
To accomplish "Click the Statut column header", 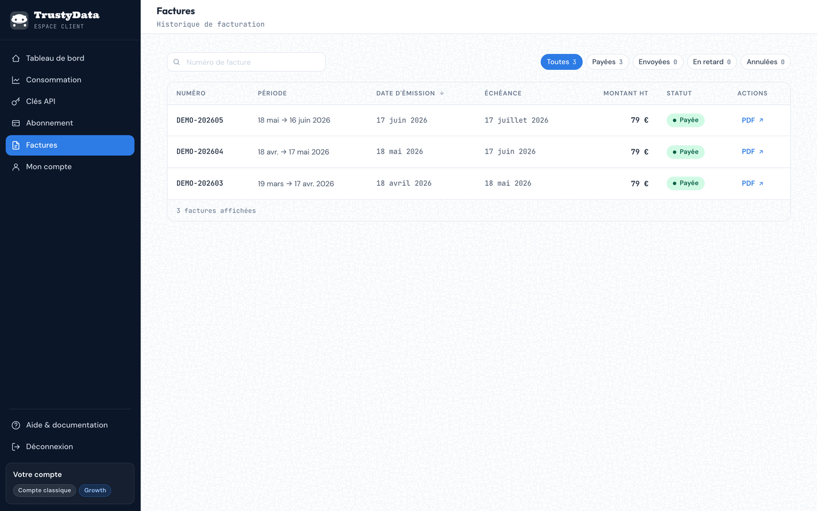I will click(x=679, y=93).
